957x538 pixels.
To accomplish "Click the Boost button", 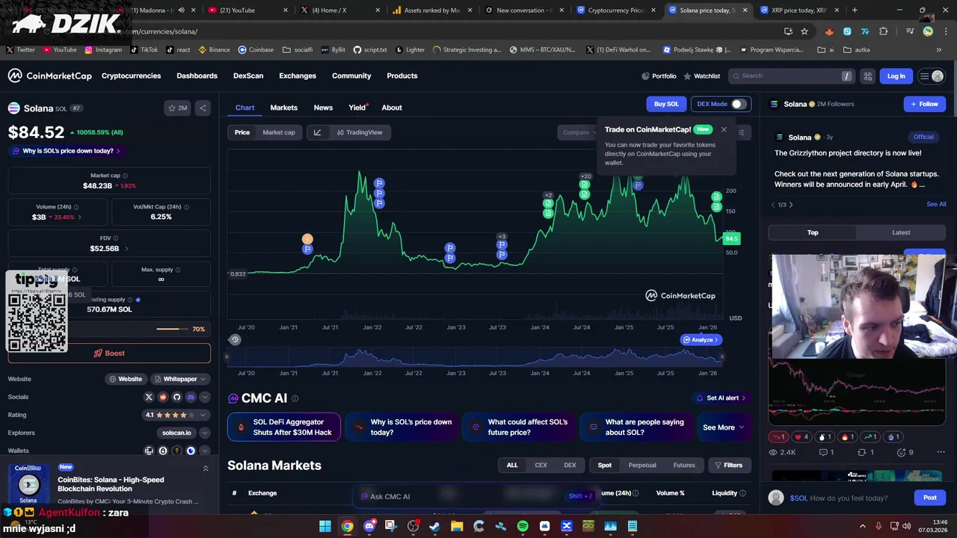I will (x=109, y=353).
